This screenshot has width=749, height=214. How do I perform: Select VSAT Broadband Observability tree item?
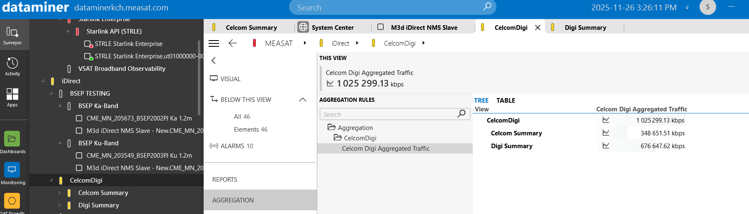click(x=122, y=69)
